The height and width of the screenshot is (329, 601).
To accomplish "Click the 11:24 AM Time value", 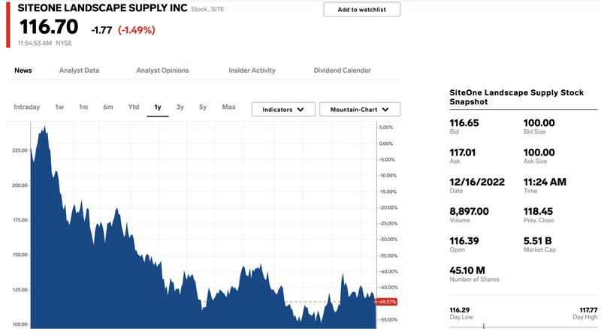I will coord(545,182).
